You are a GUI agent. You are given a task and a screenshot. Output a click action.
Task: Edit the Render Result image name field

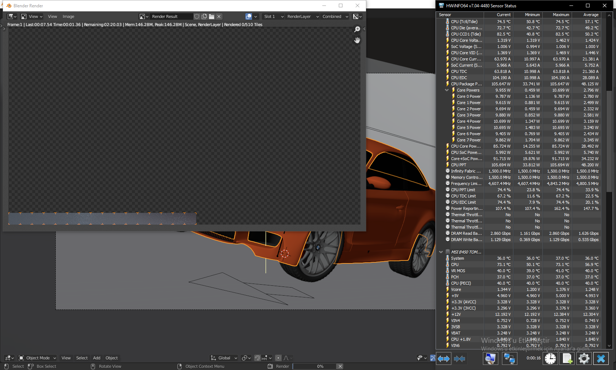click(x=171, y=16)
